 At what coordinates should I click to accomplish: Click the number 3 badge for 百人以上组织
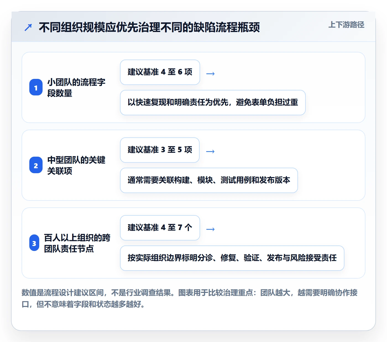34,243
